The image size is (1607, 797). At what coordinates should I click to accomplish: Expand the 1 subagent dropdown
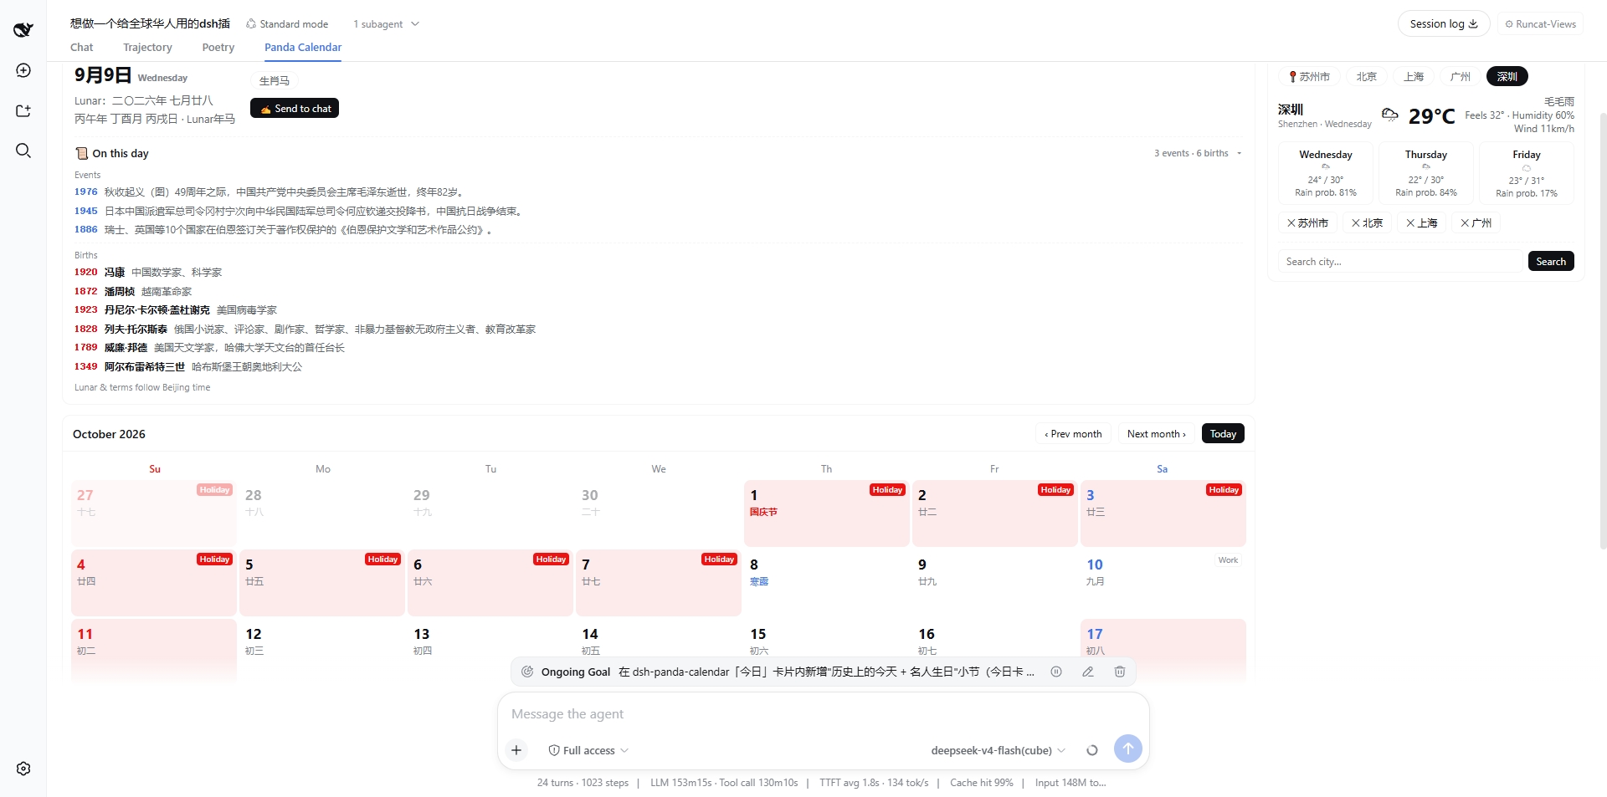click(386, 24)
